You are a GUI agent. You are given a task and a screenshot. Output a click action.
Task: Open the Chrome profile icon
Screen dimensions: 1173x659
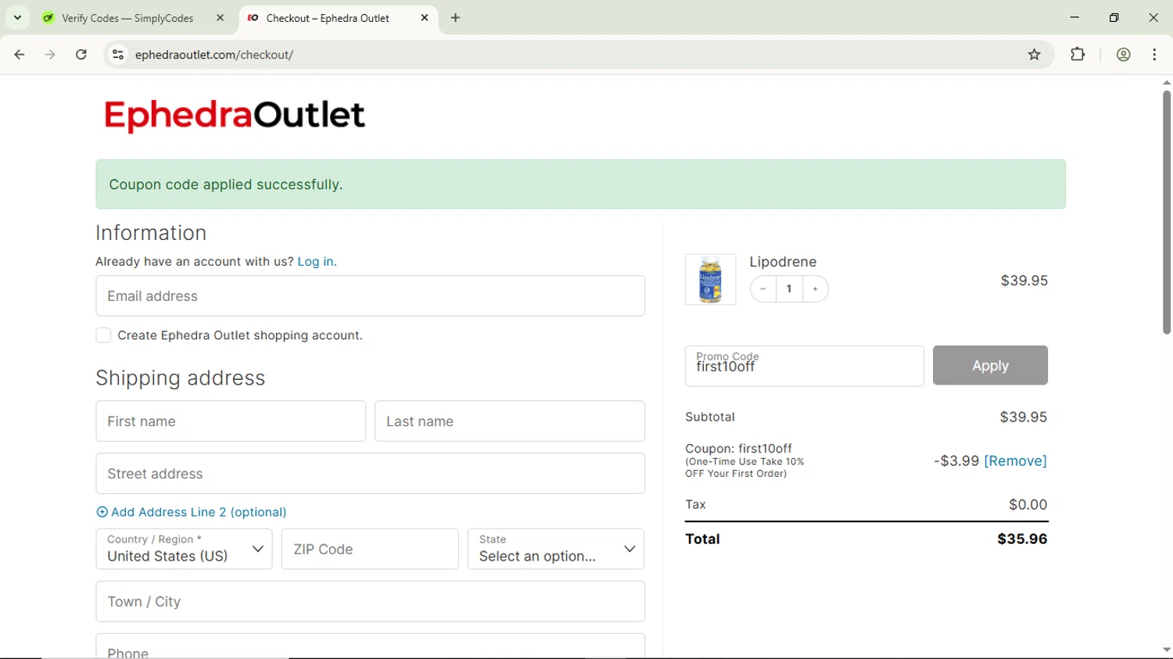click(x=1124, y=55)
